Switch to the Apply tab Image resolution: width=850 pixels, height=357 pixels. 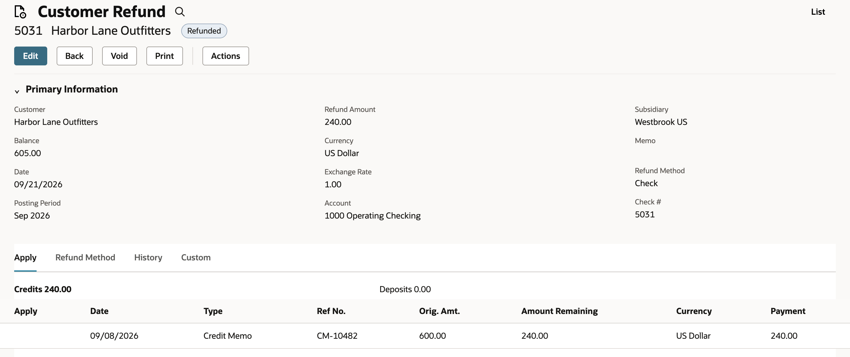(x=25, y=257)
